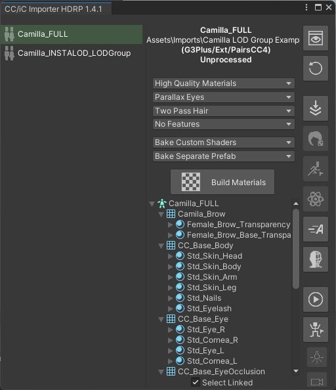Click the Build Materials button

click(222, 182)
